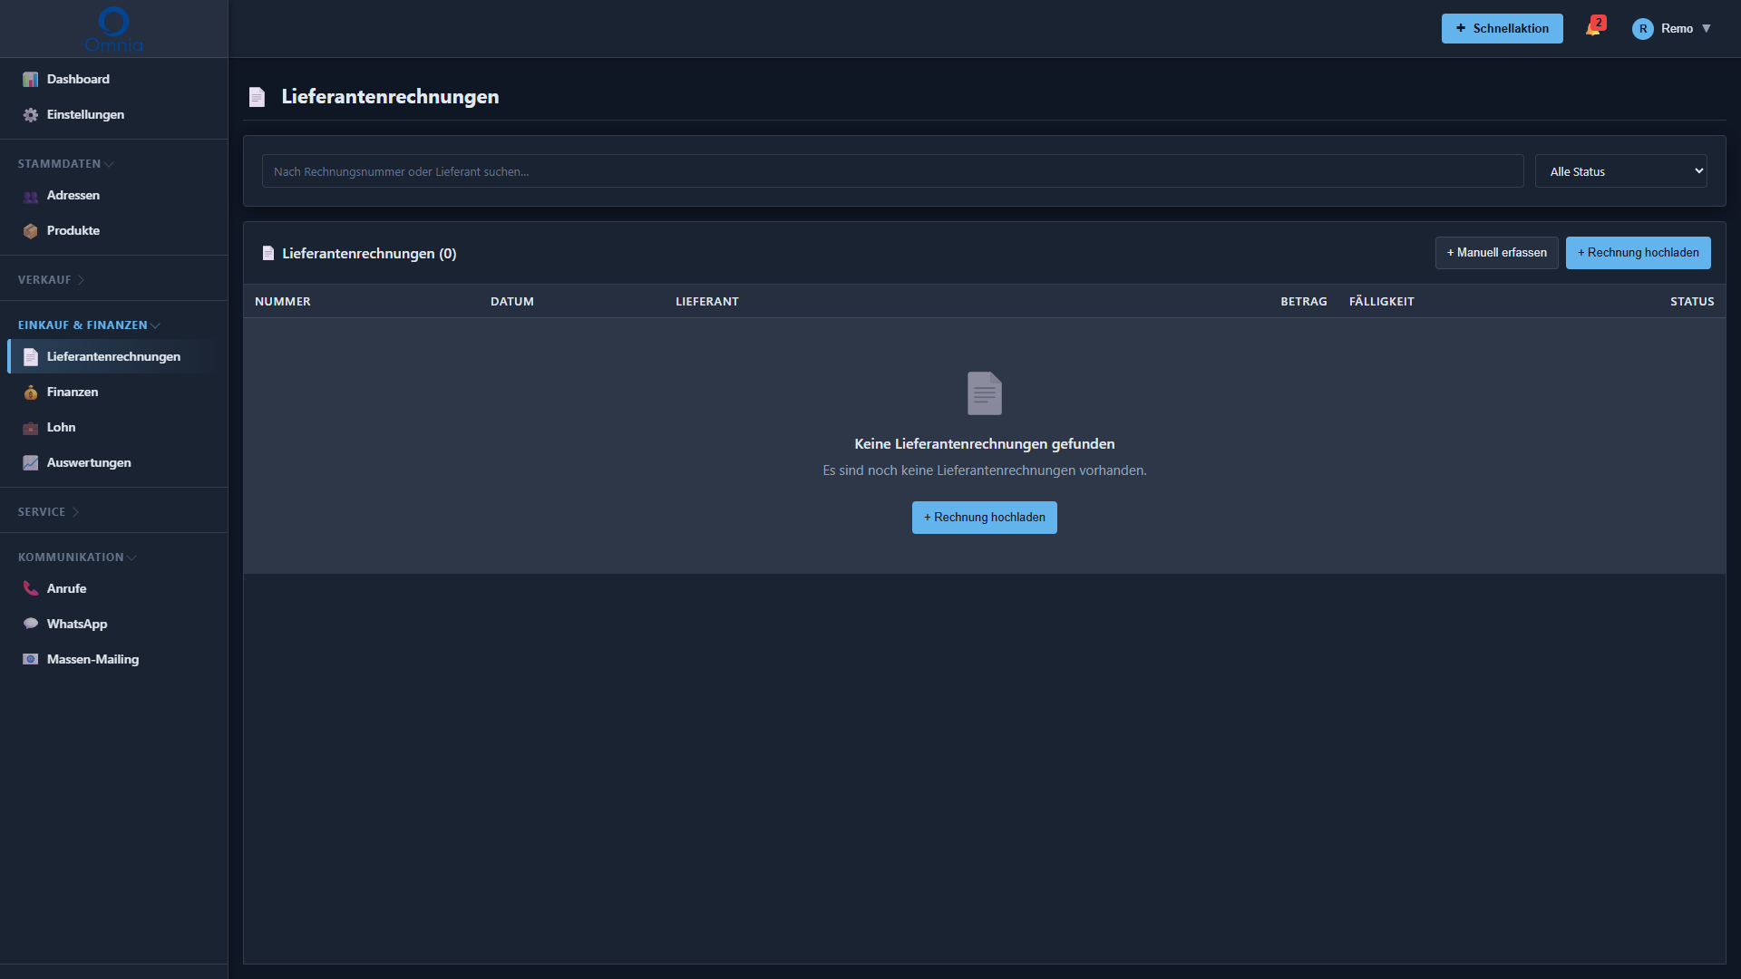This screenshot has height=979, width=1741.
Task: Click the Dashboard sidebar icon
Action: (31, 80)
